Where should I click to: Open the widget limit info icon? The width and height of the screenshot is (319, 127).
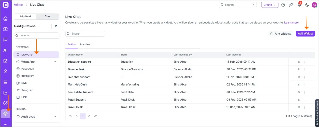pyautogui.click(x=272, y=34)
